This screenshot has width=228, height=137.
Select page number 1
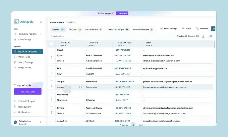pos(133,125)
